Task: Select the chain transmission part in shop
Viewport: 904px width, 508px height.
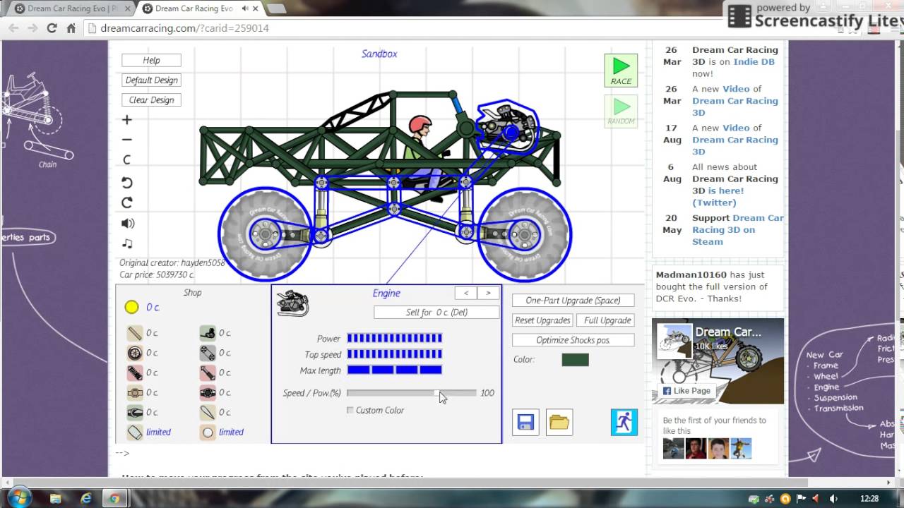Action: tap(135, 392)
